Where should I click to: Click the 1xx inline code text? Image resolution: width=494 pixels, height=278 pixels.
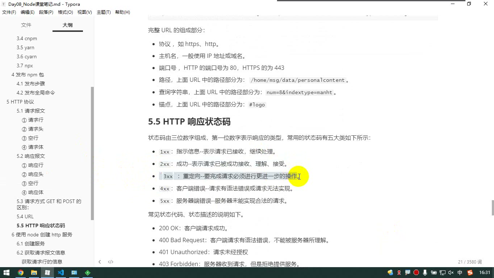(x=165, y=152)
